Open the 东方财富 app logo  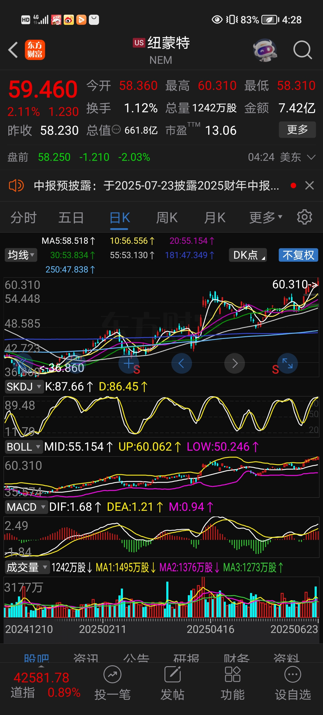tap(35, 50)
